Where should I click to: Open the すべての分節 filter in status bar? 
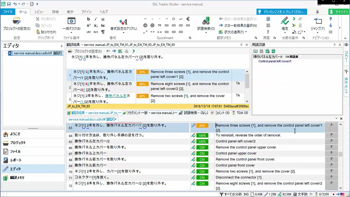(231, 194)
